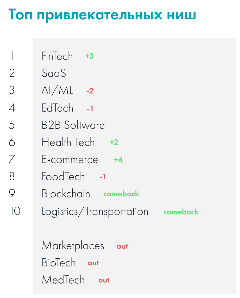Click the green +4 indicator
Viewport: 240px width, 298px height.
click(x=118, y=160)
